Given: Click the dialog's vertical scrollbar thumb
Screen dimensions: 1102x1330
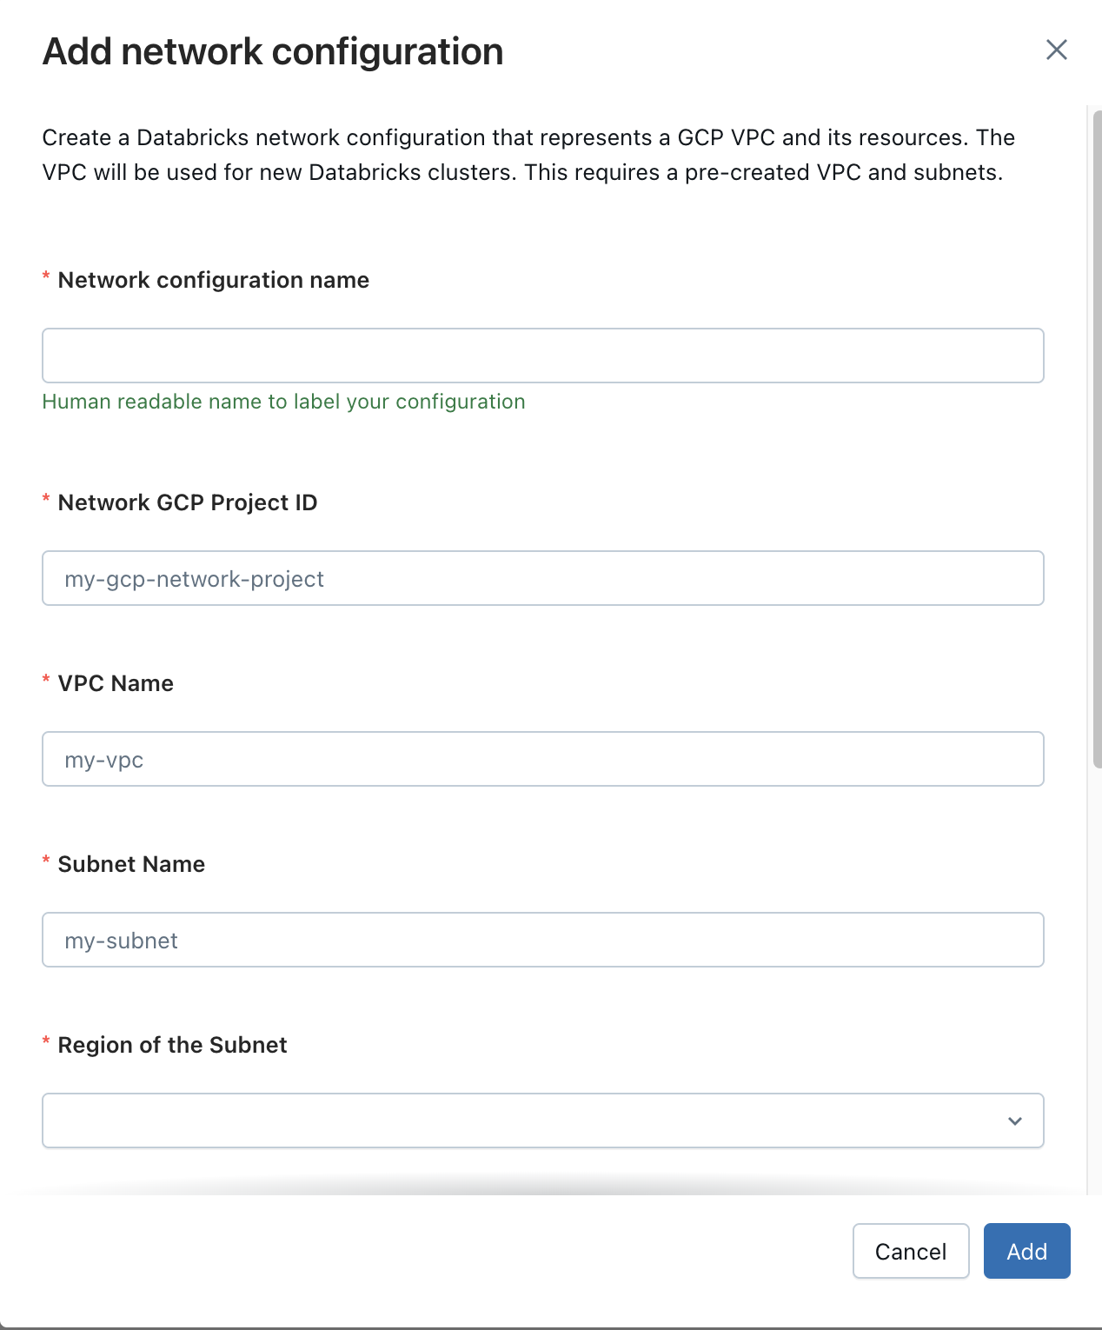Looking at the screenshot, I should [1097, 435].
